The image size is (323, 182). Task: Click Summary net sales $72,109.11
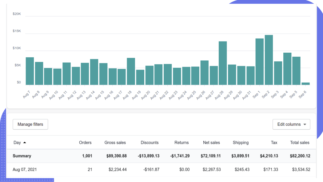[x=211, y=156]
